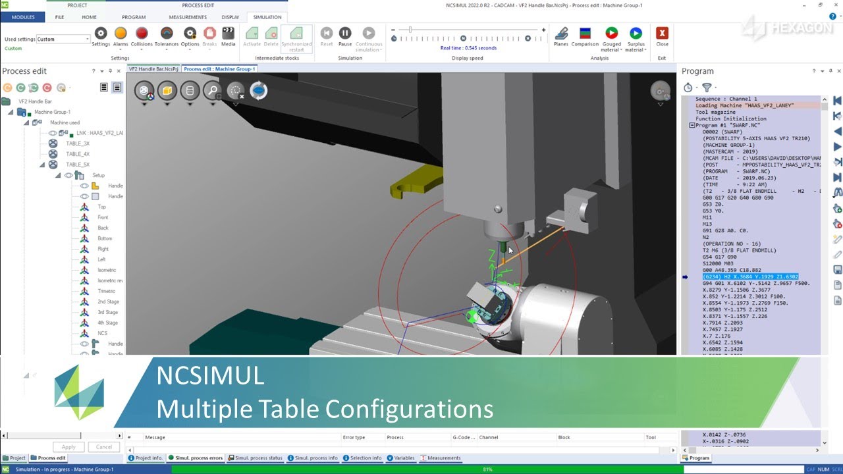Collapse the Machine used tree node

26,122
